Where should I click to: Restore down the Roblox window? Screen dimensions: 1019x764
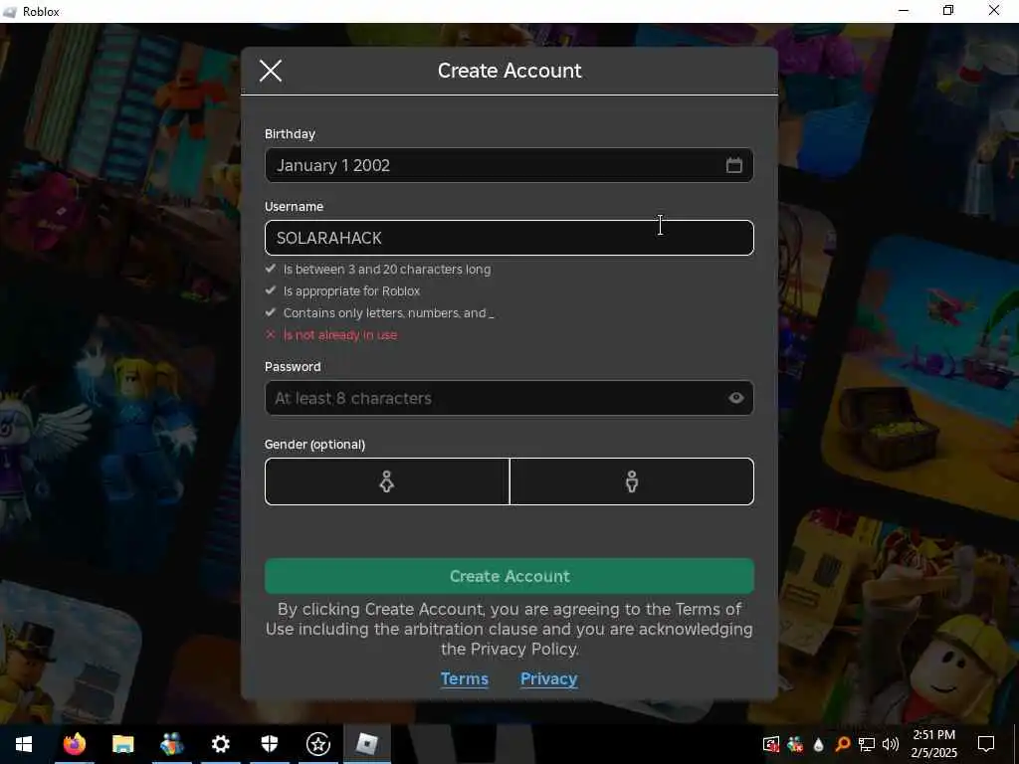pyautogui.click(x=948, y=10)
